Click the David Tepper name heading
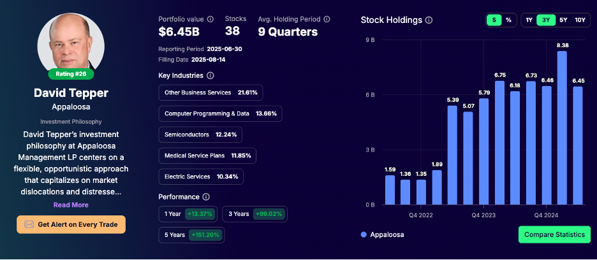The width and height of the screenshot is (597, 260). click(71, 93)
